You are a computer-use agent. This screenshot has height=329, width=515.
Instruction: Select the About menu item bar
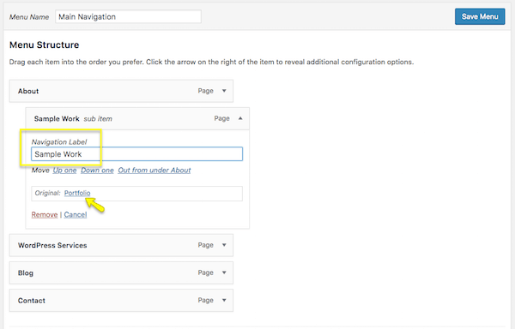click(121, 91)
